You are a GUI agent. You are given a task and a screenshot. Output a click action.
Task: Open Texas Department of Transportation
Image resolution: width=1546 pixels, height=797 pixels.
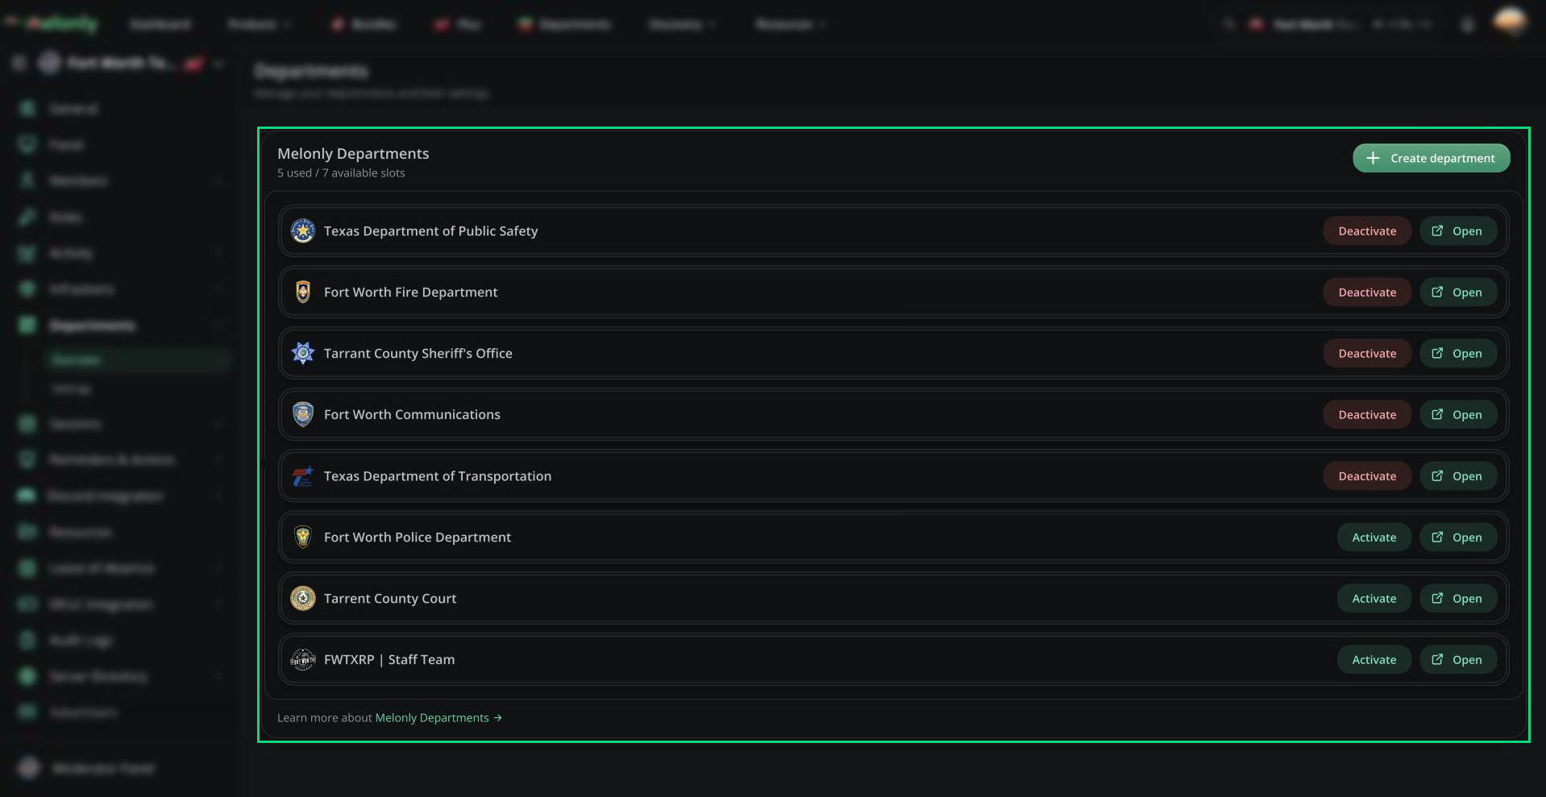(x=1457, y=476)
